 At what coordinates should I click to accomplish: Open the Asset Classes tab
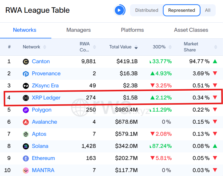[191, 30]
